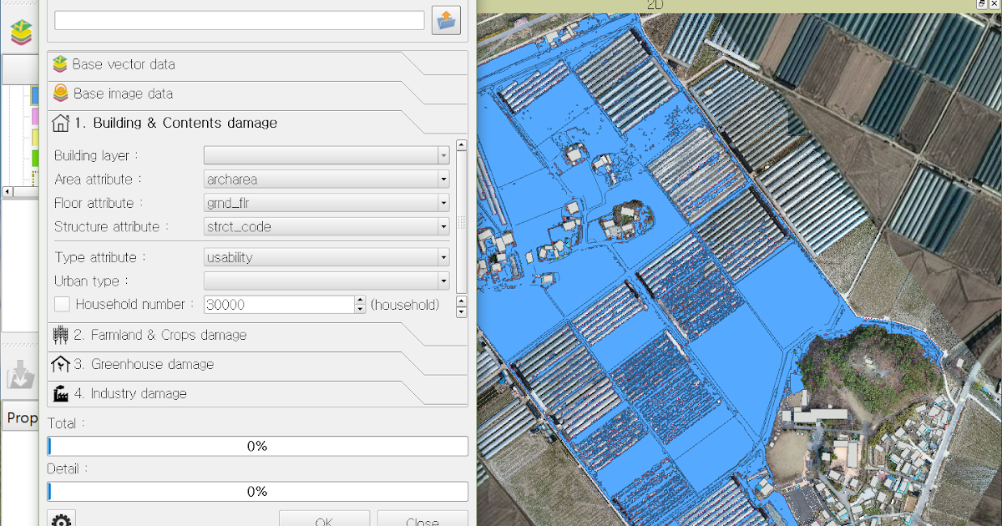Open settings via the gear icon

pos(61,519)
